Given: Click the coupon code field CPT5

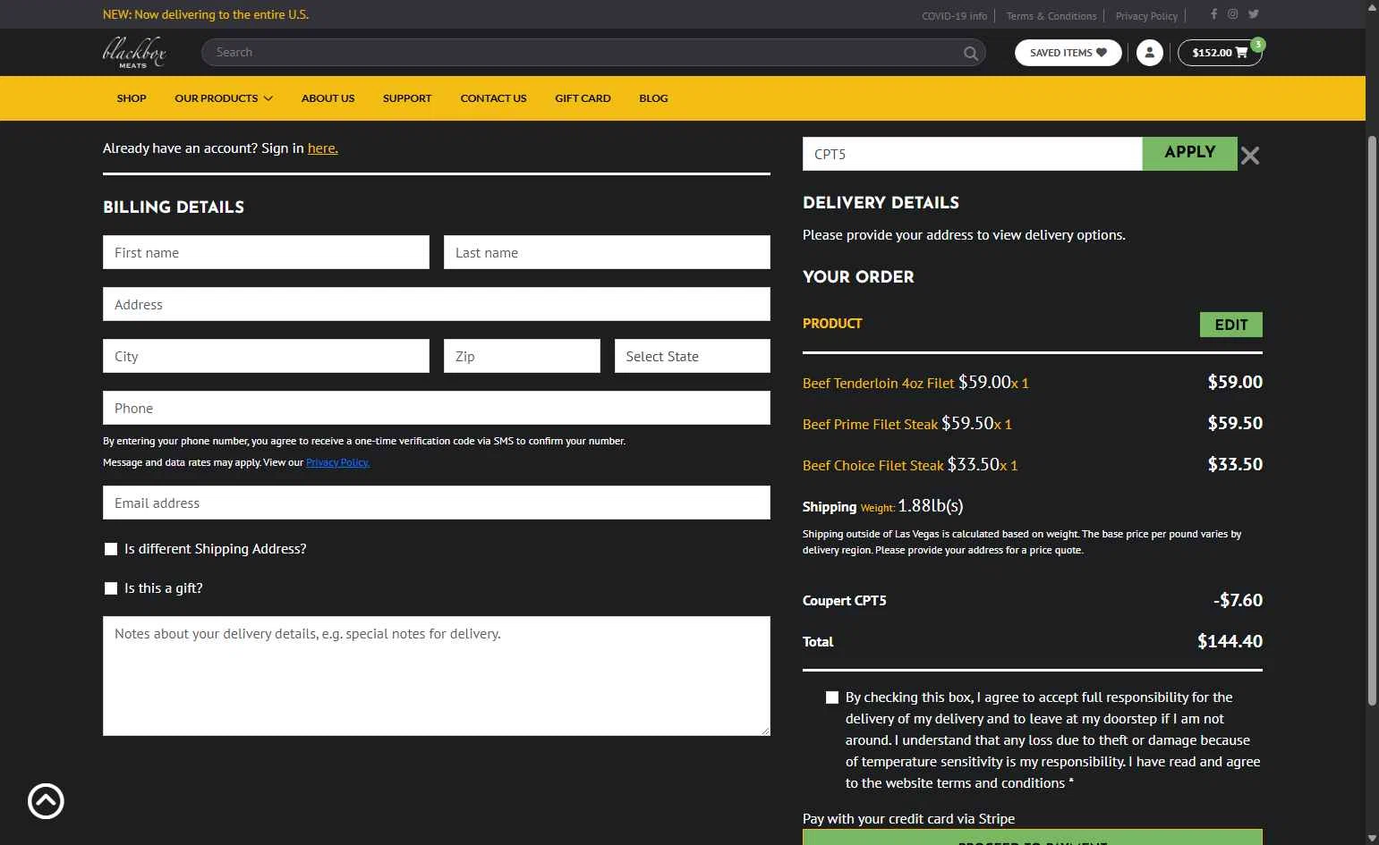Looking at the screenshot, I should (x=973, y=154).
